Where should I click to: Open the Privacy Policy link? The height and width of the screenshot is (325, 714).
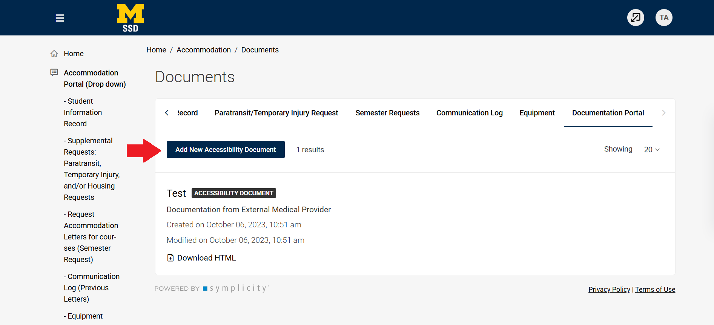click(x=609, y=290)
